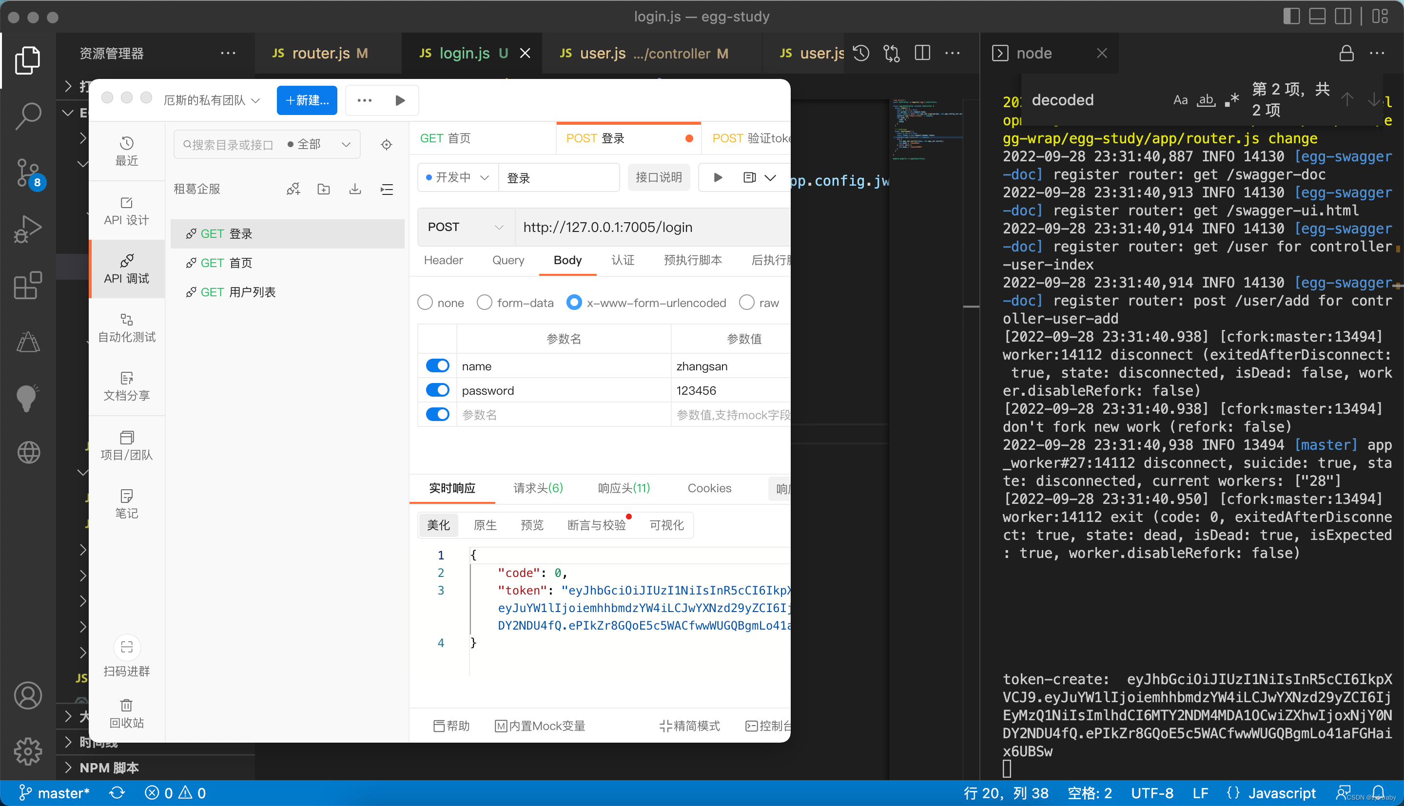Screen dimensions: 1404x806
Task: Open the 全部 filter dropdown
Action: (x=319, y=144)
